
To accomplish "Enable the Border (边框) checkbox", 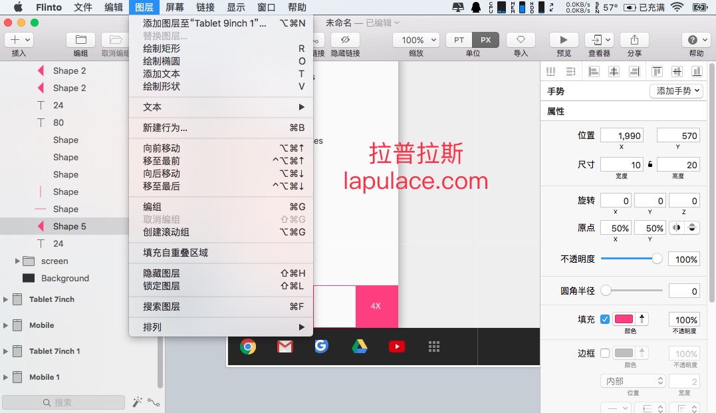I will point(604,353).
